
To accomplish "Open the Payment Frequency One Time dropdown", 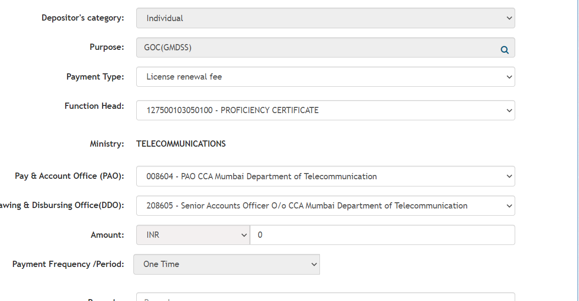I will click(226, 264).
